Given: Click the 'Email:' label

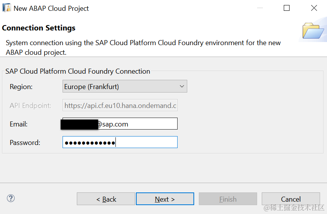Looking at the screenshot, I should pyautogui.click(x=19, y=124).
